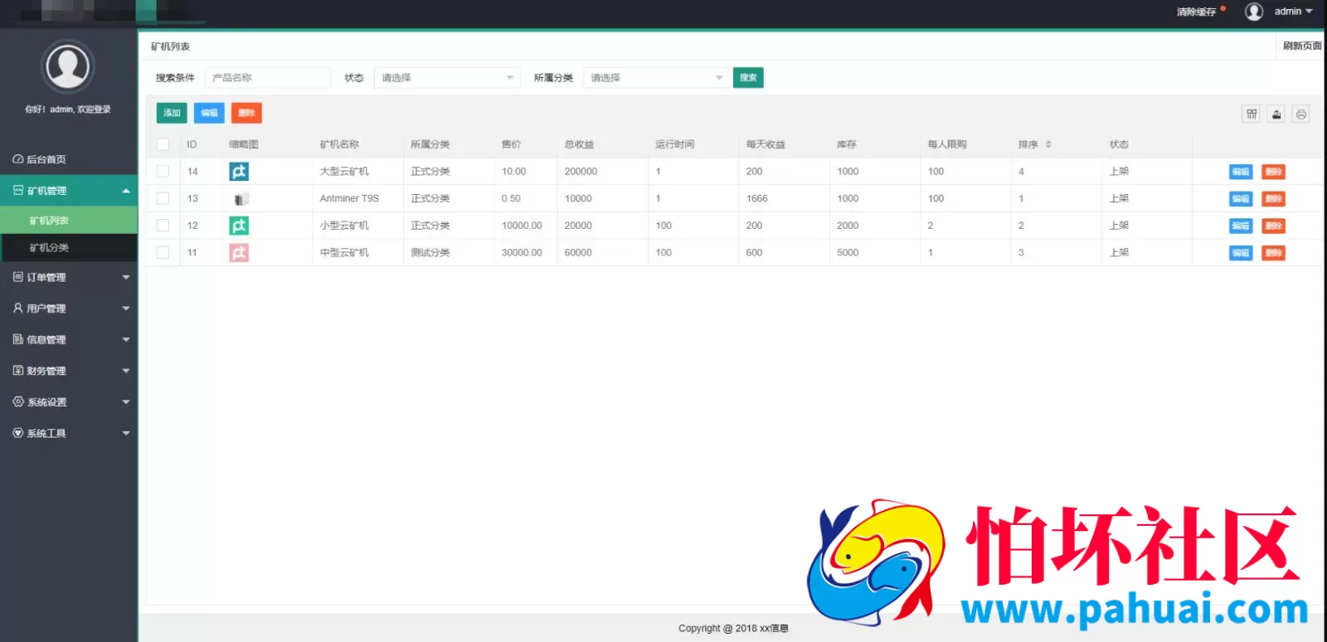Expand the 财务管理 menu arrow
This screenshot has width=1327, height=642.
click(126, 371)
